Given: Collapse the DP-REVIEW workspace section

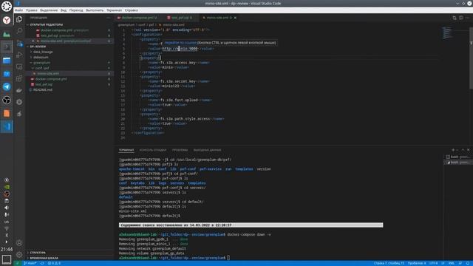Looking at the screenshot, I should tap(38, 47).
